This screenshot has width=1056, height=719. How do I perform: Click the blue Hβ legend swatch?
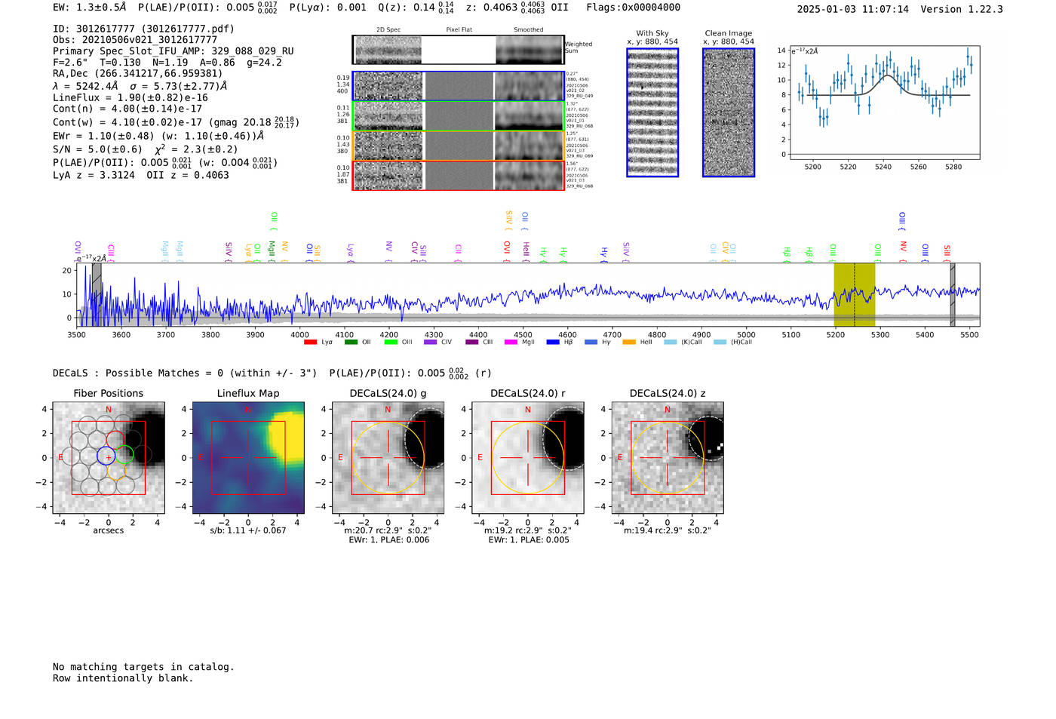(x=553, y=343)
